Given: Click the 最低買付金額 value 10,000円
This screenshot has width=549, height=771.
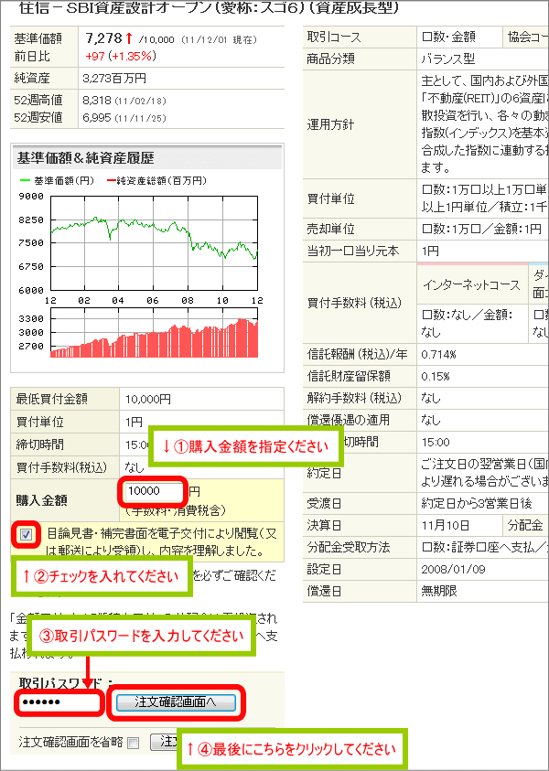Looking at the screenshot, I should pos(148,400).
